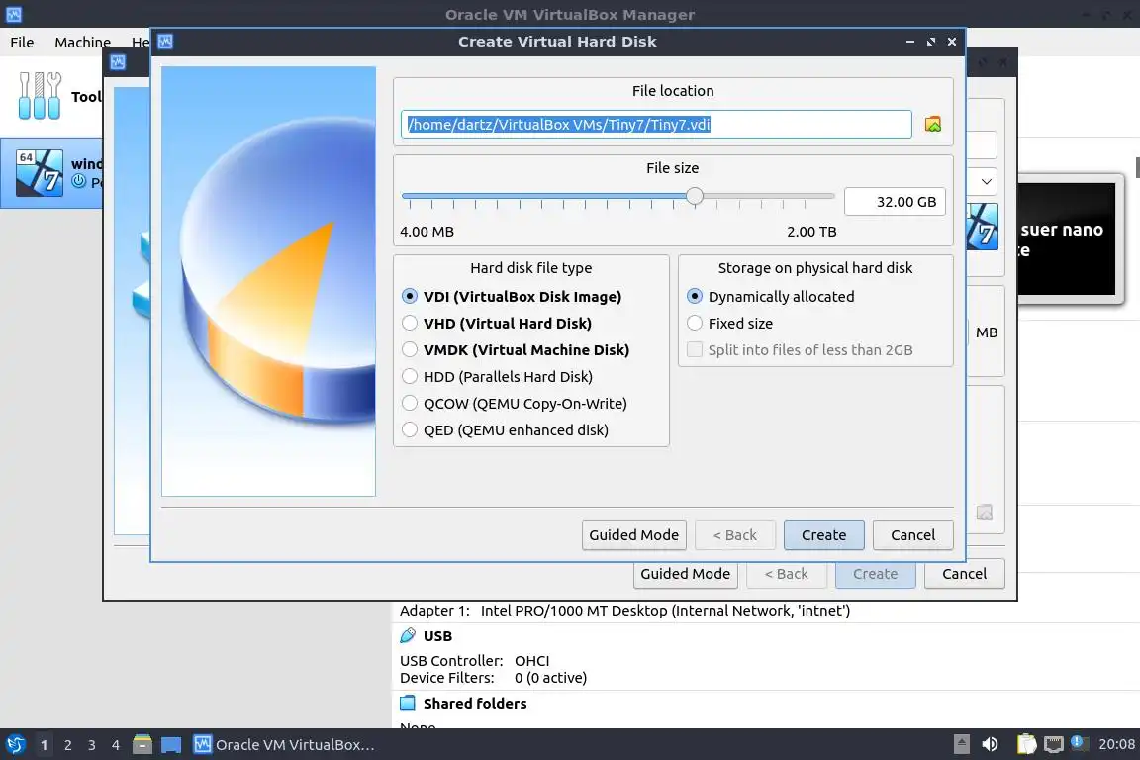Viewport: 1140px width, 760px height.
Task: Switch to workspace 2 in taskbar
Action: pyautogui.click(x=67, y=744)
